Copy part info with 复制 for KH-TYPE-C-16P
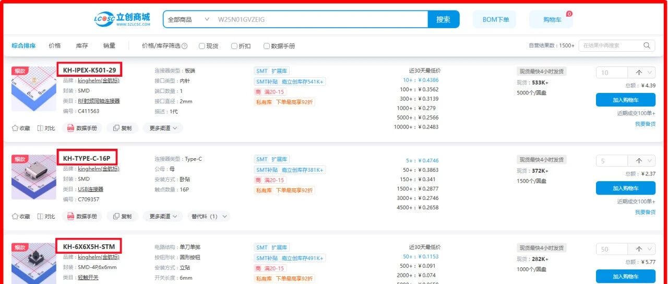This screenshot has width=668, height=284. click(122, 216)
